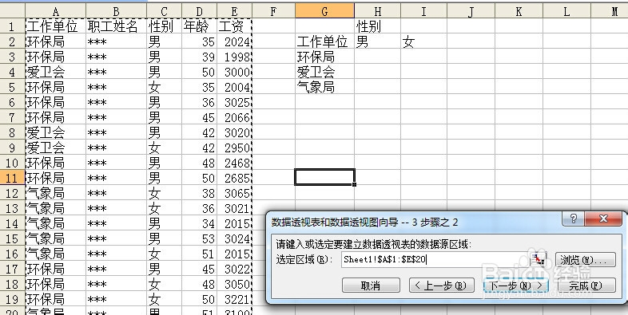
Task: Click the 女 cell in column I
Action: pyautogui.click(x=423, y=41)
